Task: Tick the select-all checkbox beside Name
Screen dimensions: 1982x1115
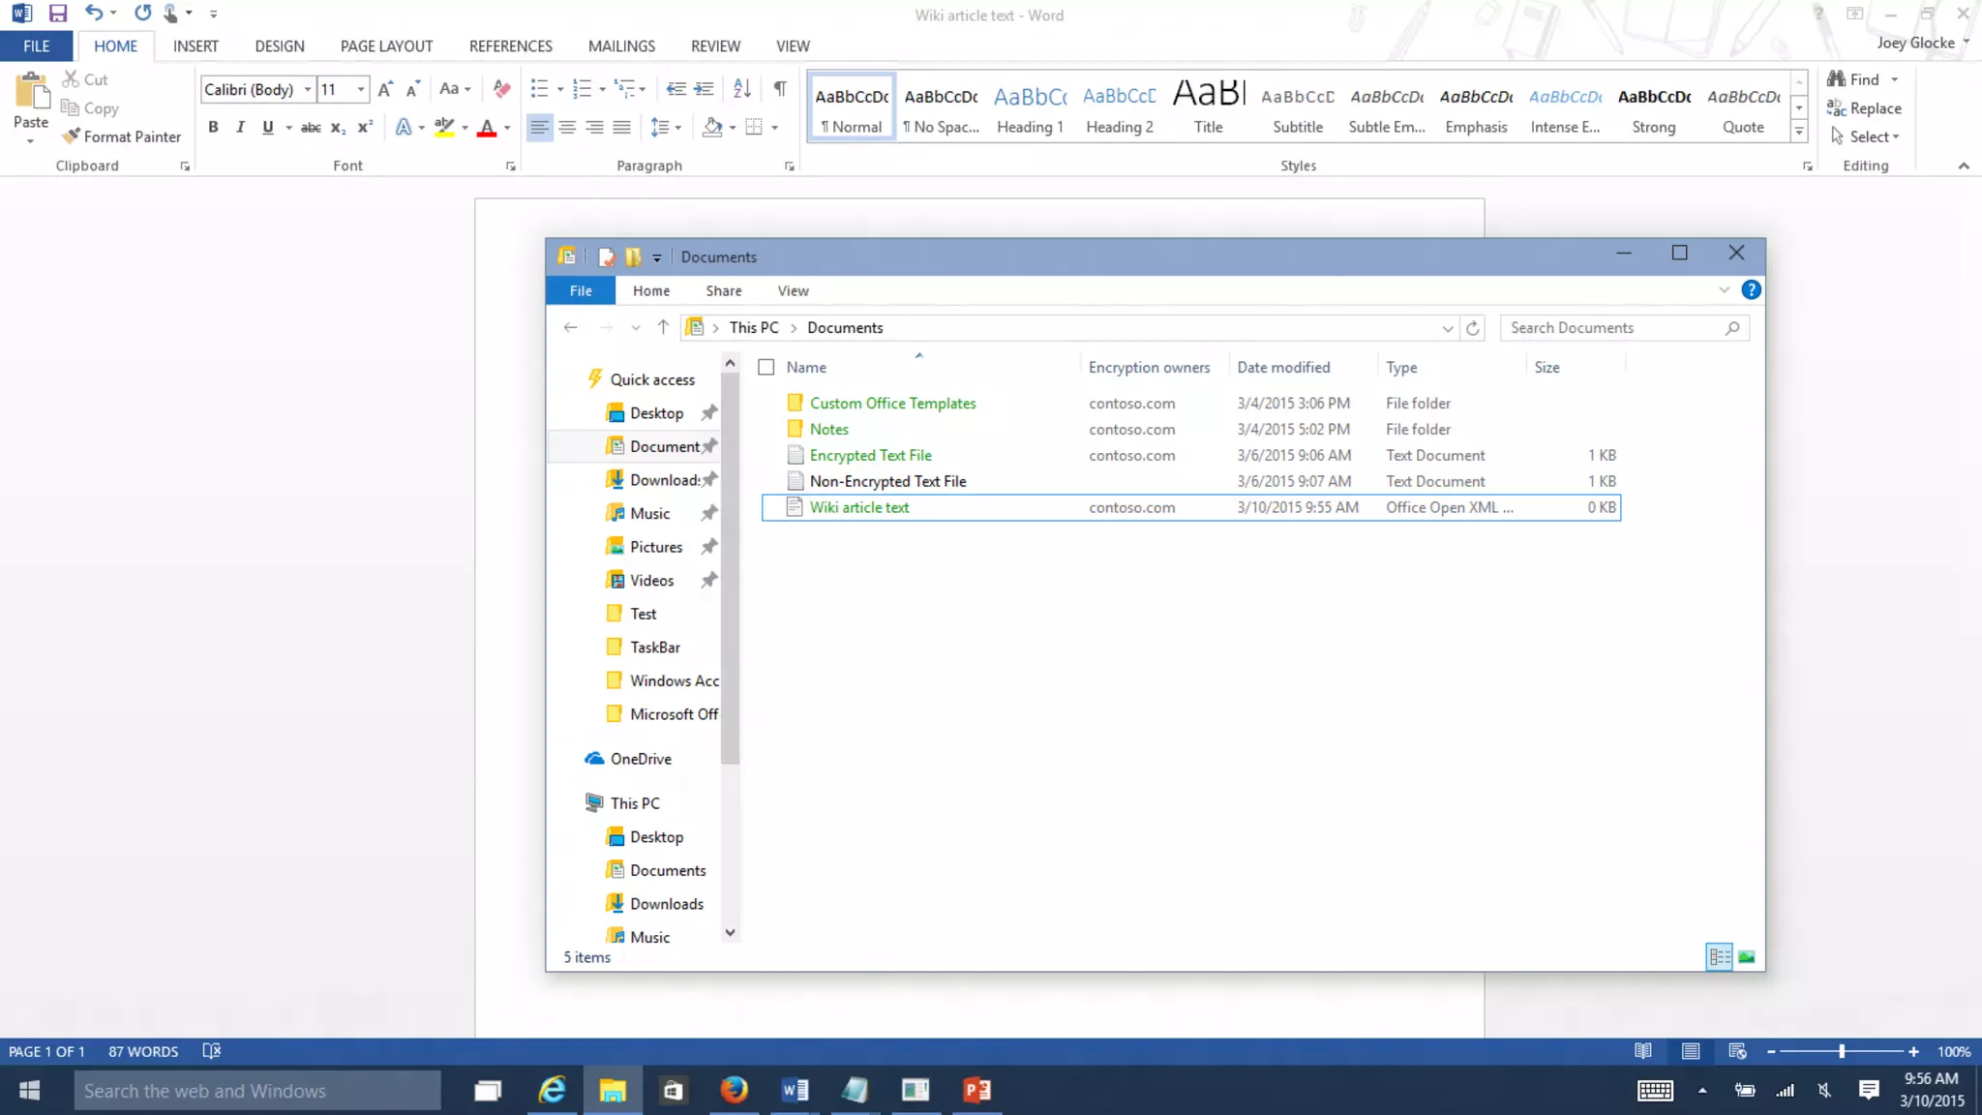Action: 766,367
